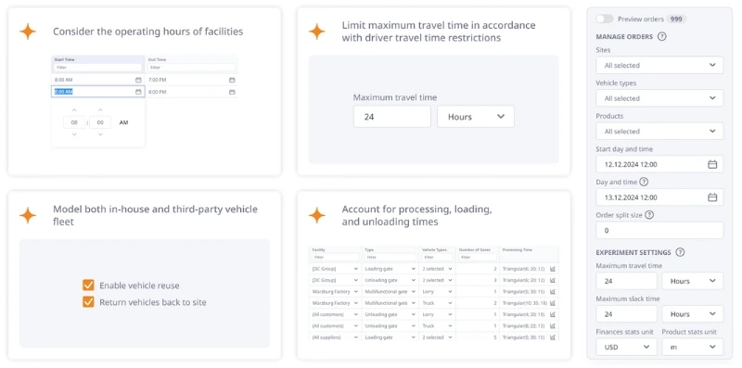Click the End Time filter field
This screenshot has height=368, width=742.
tap(191, 68)
